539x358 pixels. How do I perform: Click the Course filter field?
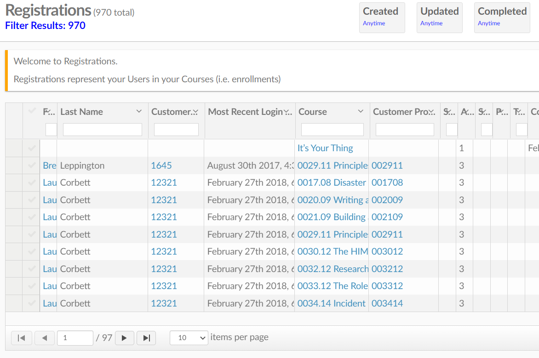333,130
